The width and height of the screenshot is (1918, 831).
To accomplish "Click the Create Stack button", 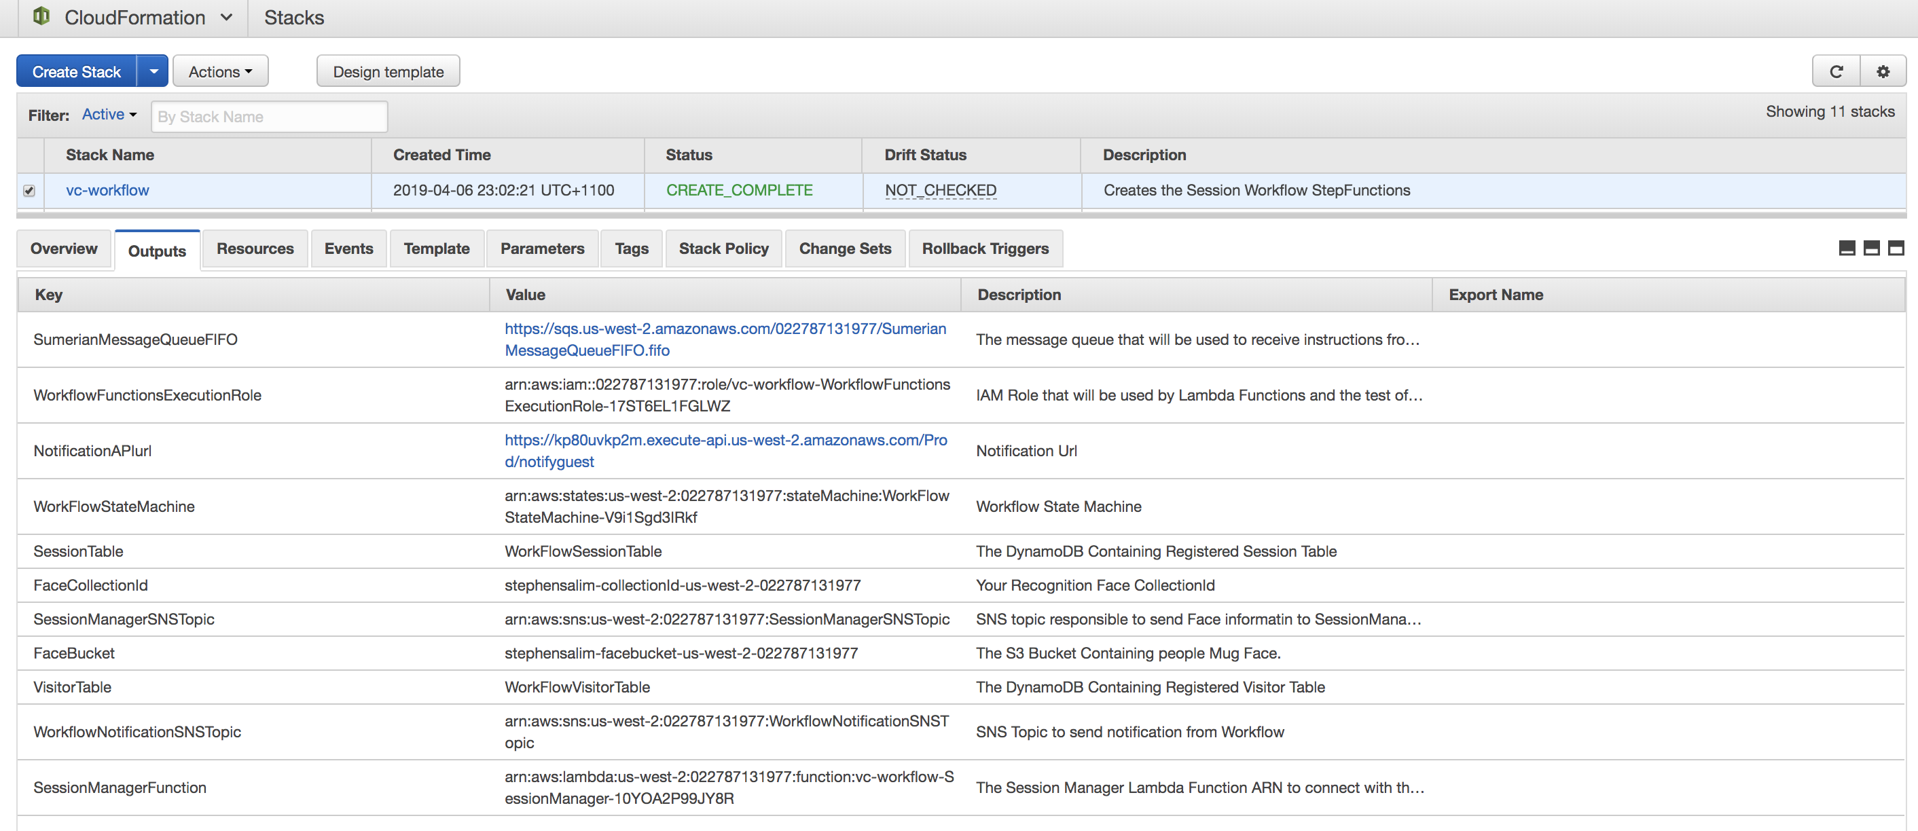I will [76, 71].
